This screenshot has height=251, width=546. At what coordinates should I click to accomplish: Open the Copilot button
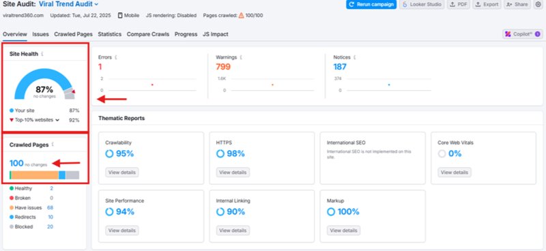pyautogui.click(x=523, y=34)
